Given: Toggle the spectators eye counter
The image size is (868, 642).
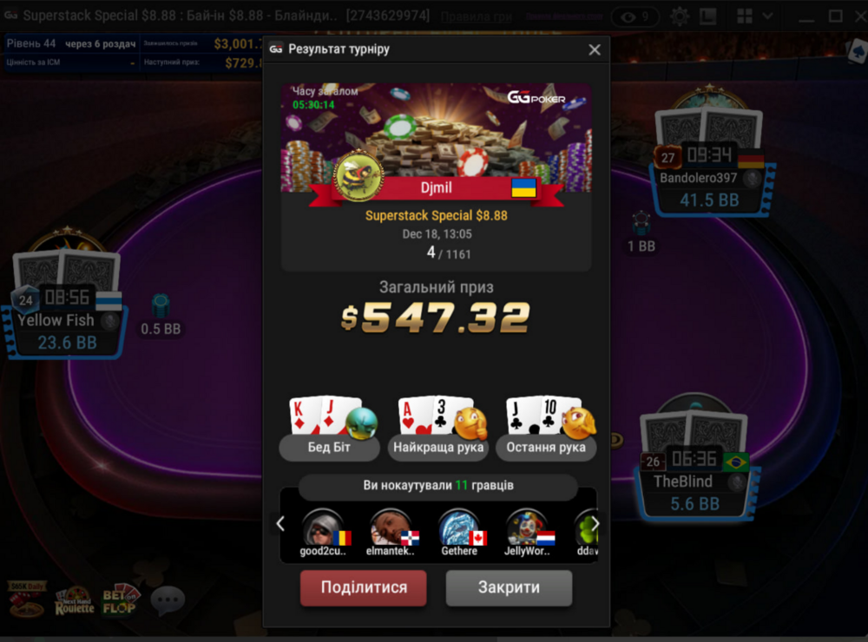Looking at the screenshot, I should [635, 17].
